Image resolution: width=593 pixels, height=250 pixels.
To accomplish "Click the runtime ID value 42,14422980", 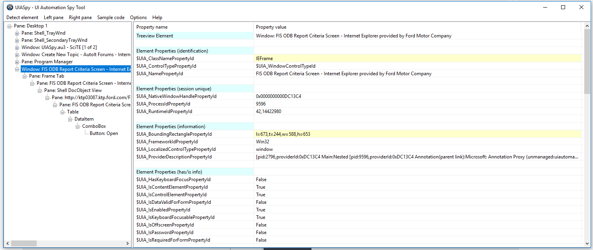I will coord(268,111).
